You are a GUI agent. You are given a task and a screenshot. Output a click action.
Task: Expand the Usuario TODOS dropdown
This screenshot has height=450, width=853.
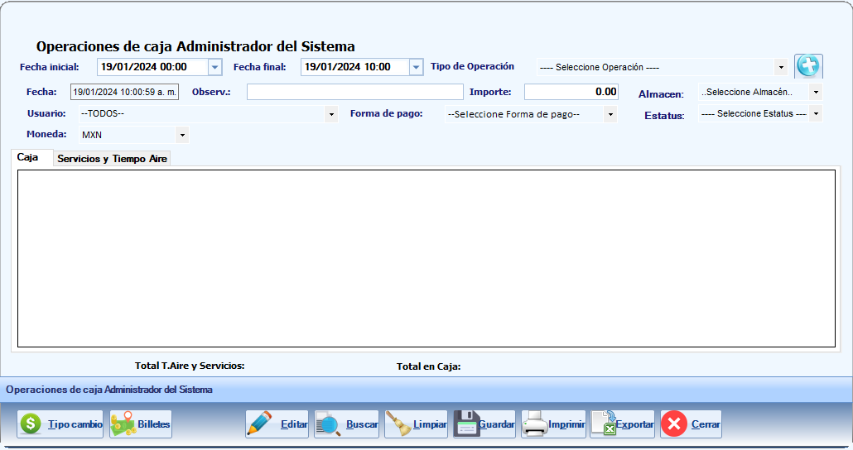(x=331, y=114)
